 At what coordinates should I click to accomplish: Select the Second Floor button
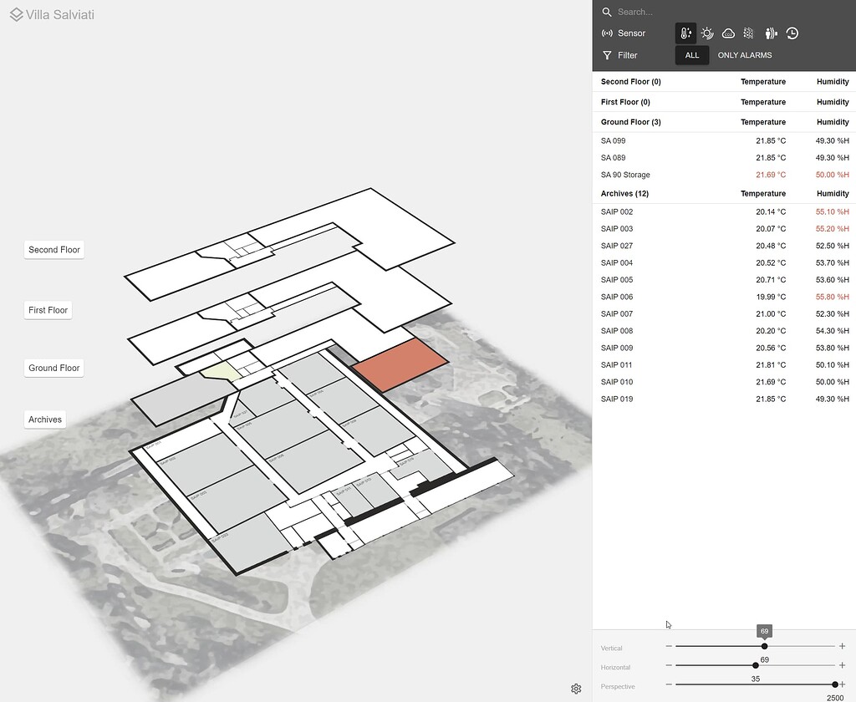click(53, 249)
